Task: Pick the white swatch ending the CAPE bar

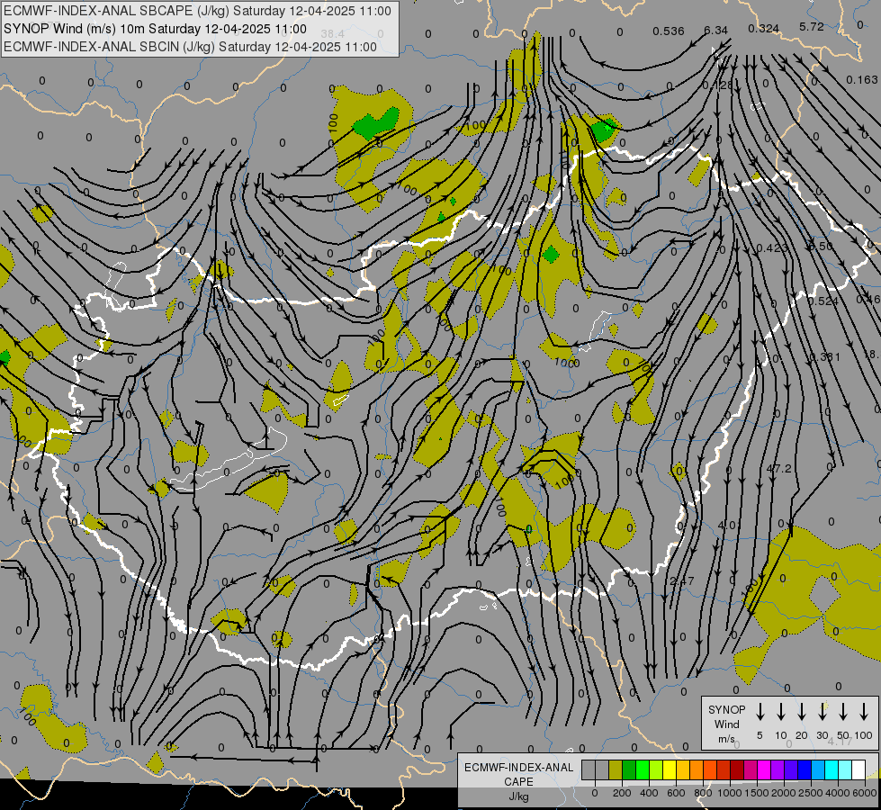Action: (859, 769)
